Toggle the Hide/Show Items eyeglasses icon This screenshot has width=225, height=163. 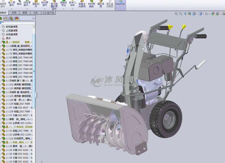click(x=207, y=13)
